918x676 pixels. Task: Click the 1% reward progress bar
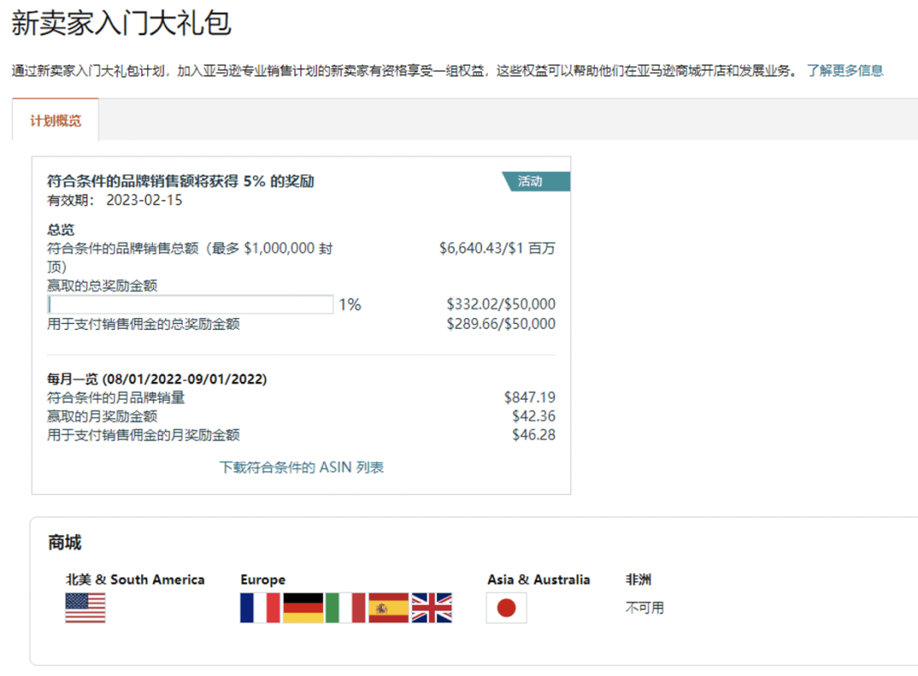190,304
